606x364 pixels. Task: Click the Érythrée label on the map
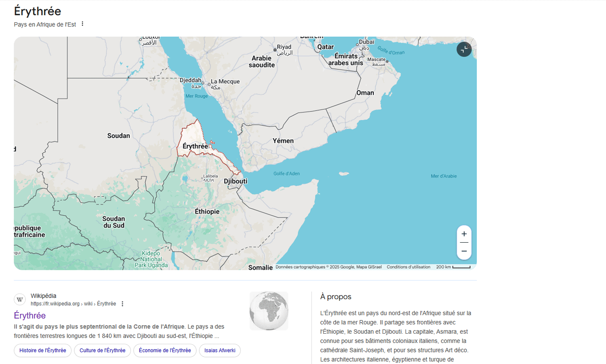point(195,146)
